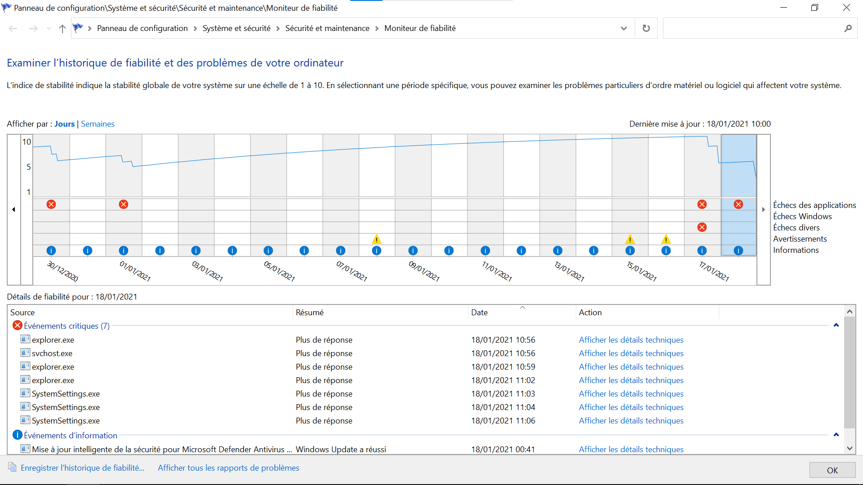The height and width of the screenshot is (485, 863).
Task: Click the details list scroll up arrow
Action: 850,311
